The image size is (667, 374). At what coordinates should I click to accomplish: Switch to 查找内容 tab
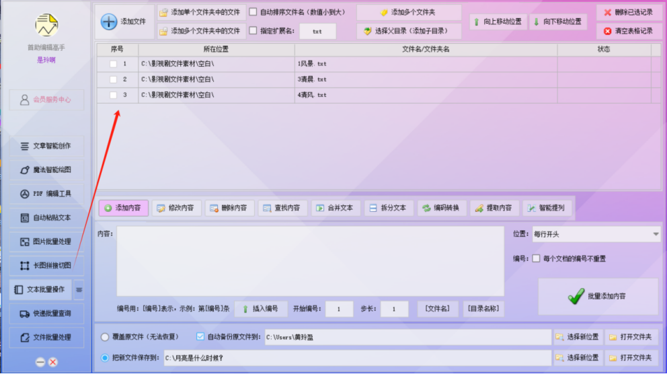click(282, 208)
